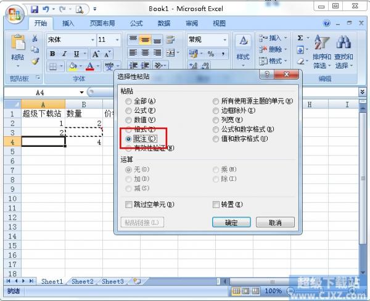Click the 确定 button in the dialog
This screenshot has width=370, height=301.
pyautogui.click(x=231, y=223)
